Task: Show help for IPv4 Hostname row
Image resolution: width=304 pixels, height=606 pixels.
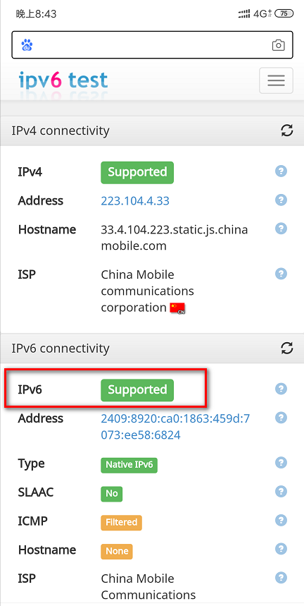Action: pos(281,229)
